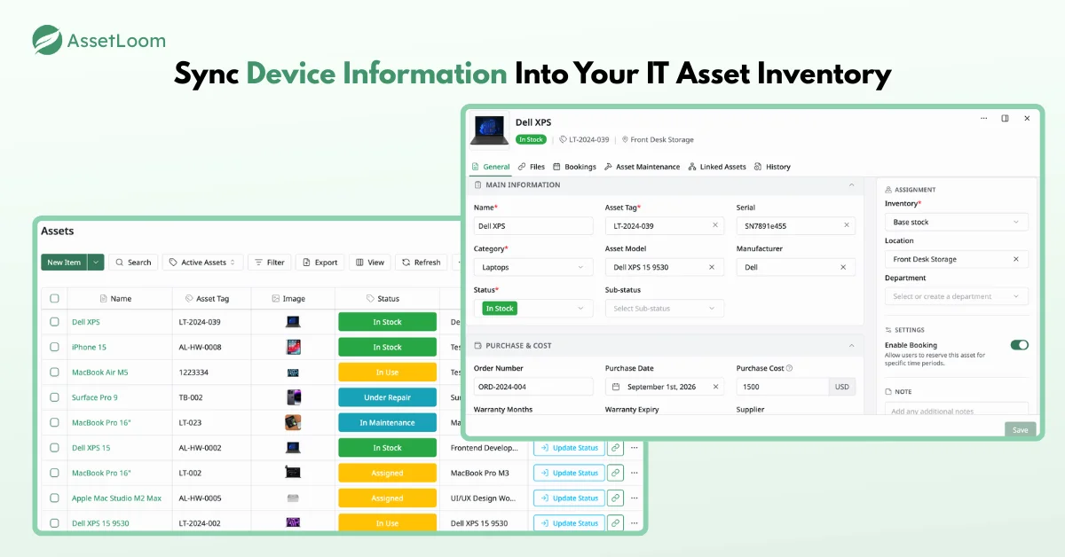Image resolution: width=1065 pixels, height=557 pixels.
Task: Open the Surface Pro 9 asset link
Action: point(95,397)
